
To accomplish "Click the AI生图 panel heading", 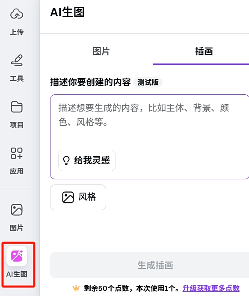I will (x=67, y=12).
